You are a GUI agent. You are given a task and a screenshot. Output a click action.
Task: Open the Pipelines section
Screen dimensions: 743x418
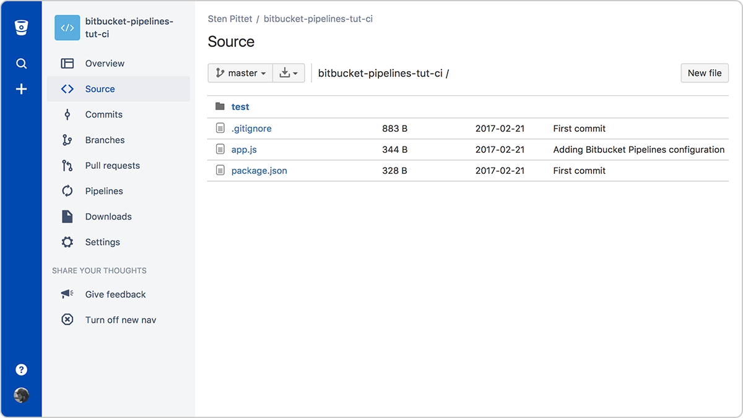[x=103, y=190]
